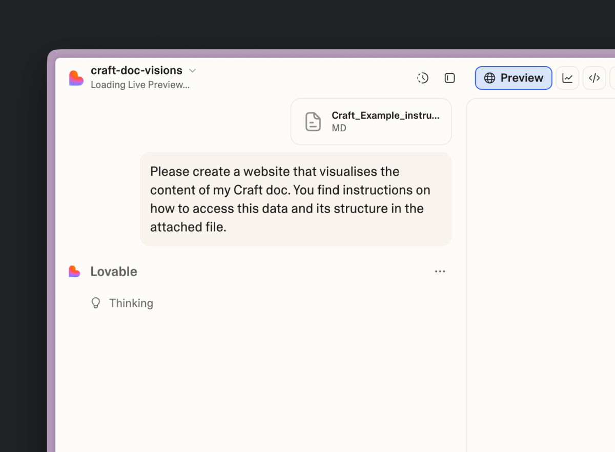The height and width of the screenshot is (452, 615).
Task: Open the analytics chart view
Action: [567, 78]
